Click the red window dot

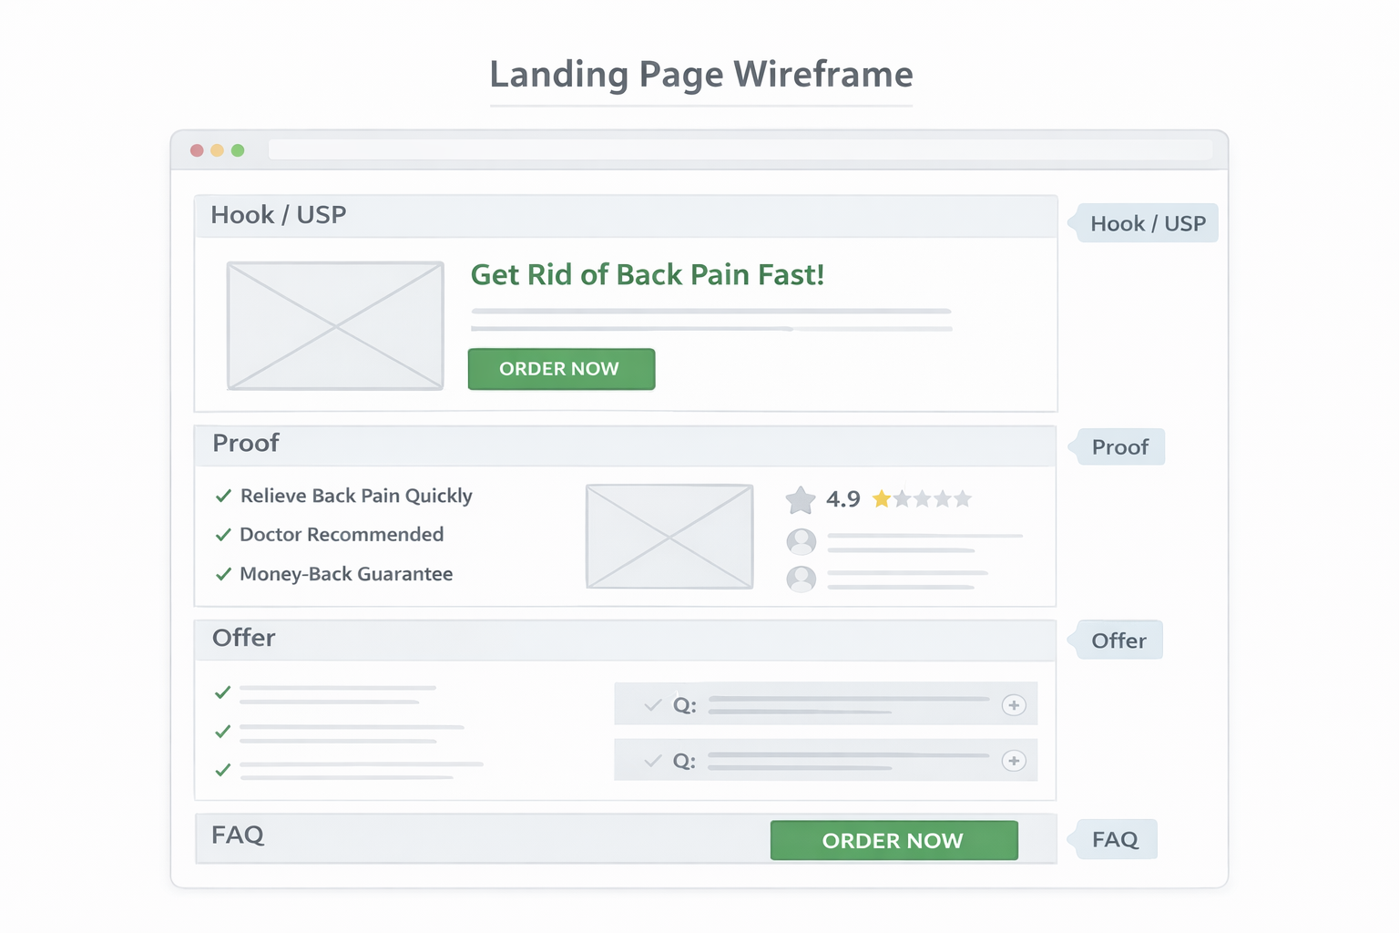tap(197, 150)
